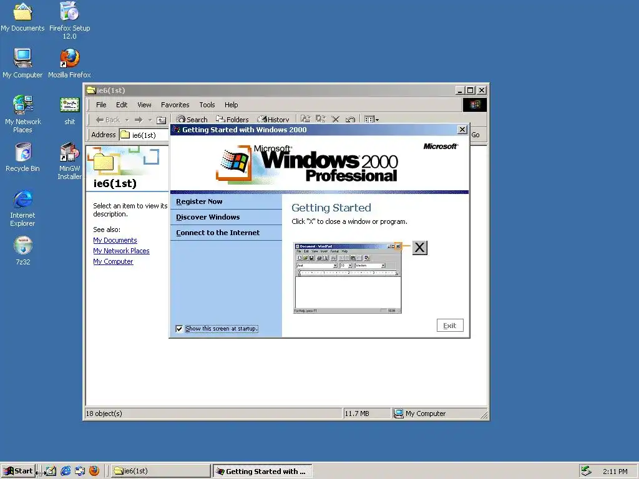Click Delete X icon in explorer toolbar
Screen dimensions: 639x479
click(335, 119)
